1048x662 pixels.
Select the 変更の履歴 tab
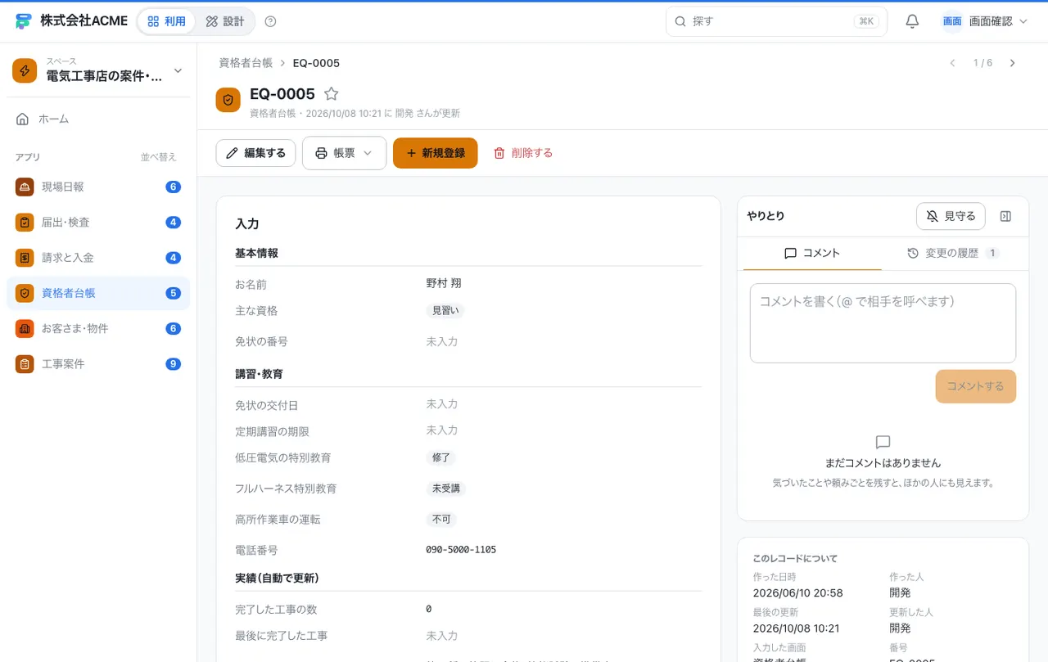coord(953,254)
